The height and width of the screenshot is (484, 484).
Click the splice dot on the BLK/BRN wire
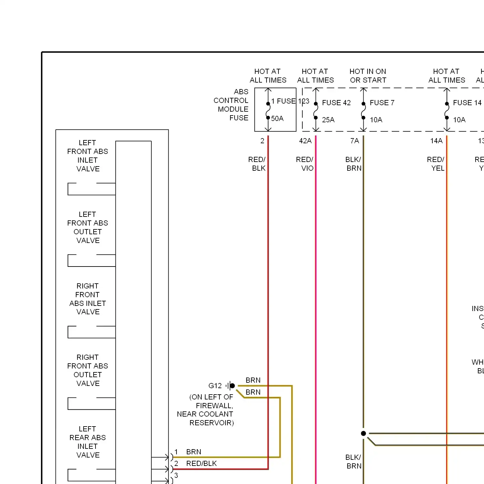click(363, 433)
